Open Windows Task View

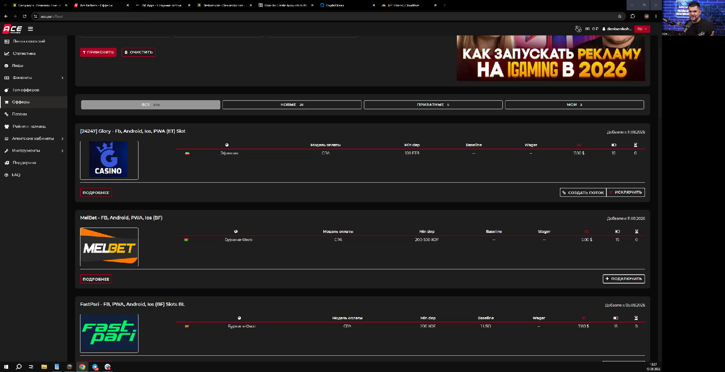(x=31, y=367)
